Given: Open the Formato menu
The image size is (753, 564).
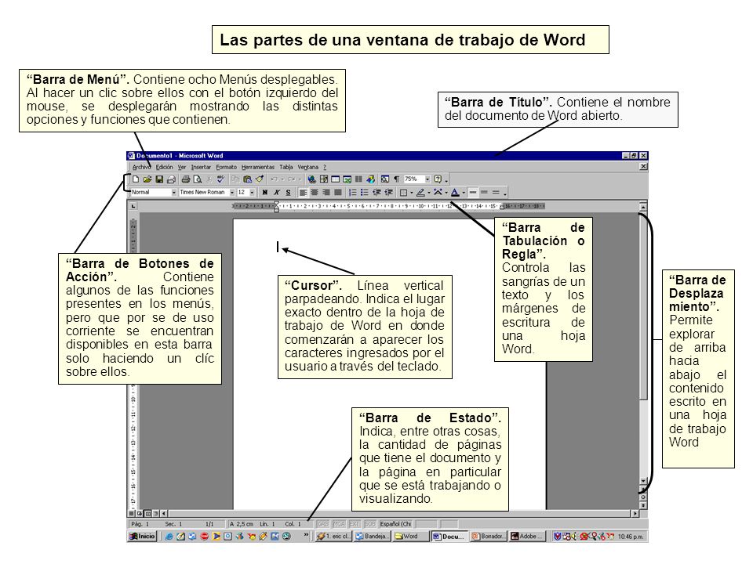Looking at the screenshot, I should 226,167.
